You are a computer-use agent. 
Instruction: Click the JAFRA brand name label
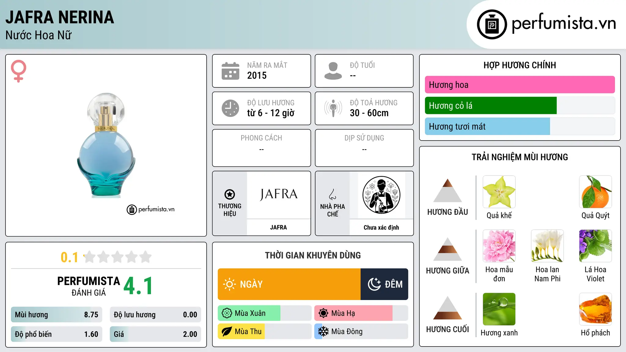point(278,227)
